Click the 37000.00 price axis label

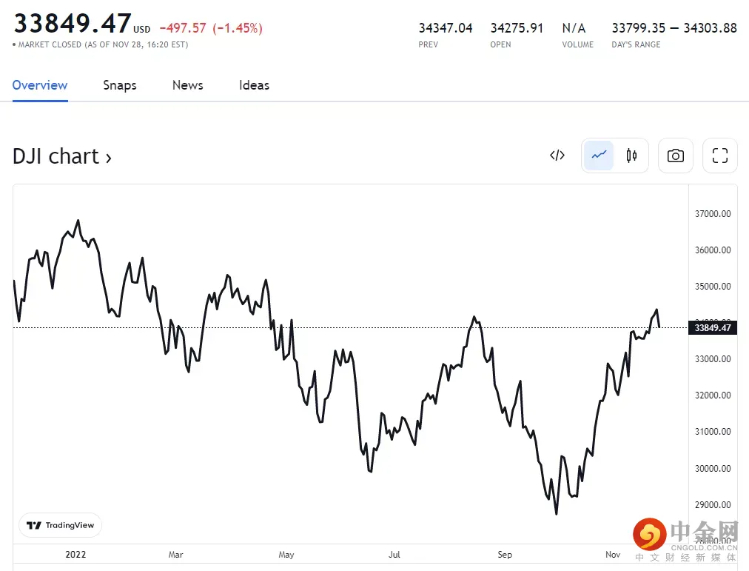point(711,214)
